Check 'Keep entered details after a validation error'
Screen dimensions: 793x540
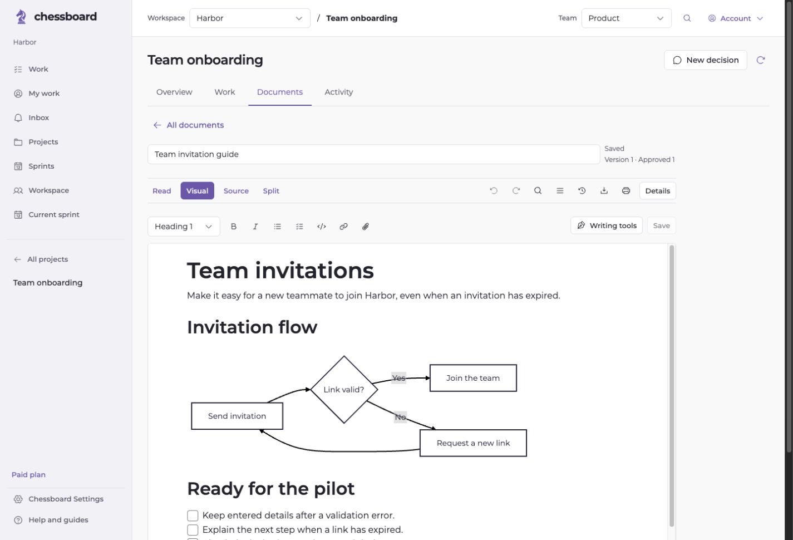193,516
